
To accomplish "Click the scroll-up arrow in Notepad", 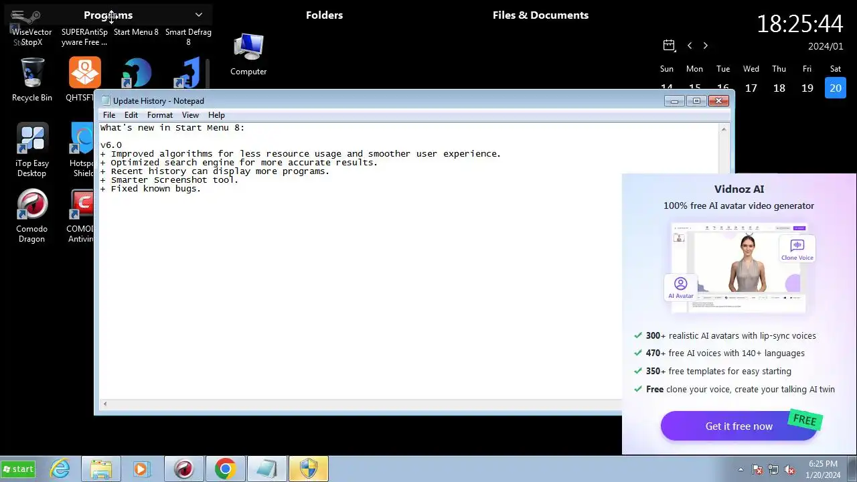I will pyautogui.click(x=724, y=129).
